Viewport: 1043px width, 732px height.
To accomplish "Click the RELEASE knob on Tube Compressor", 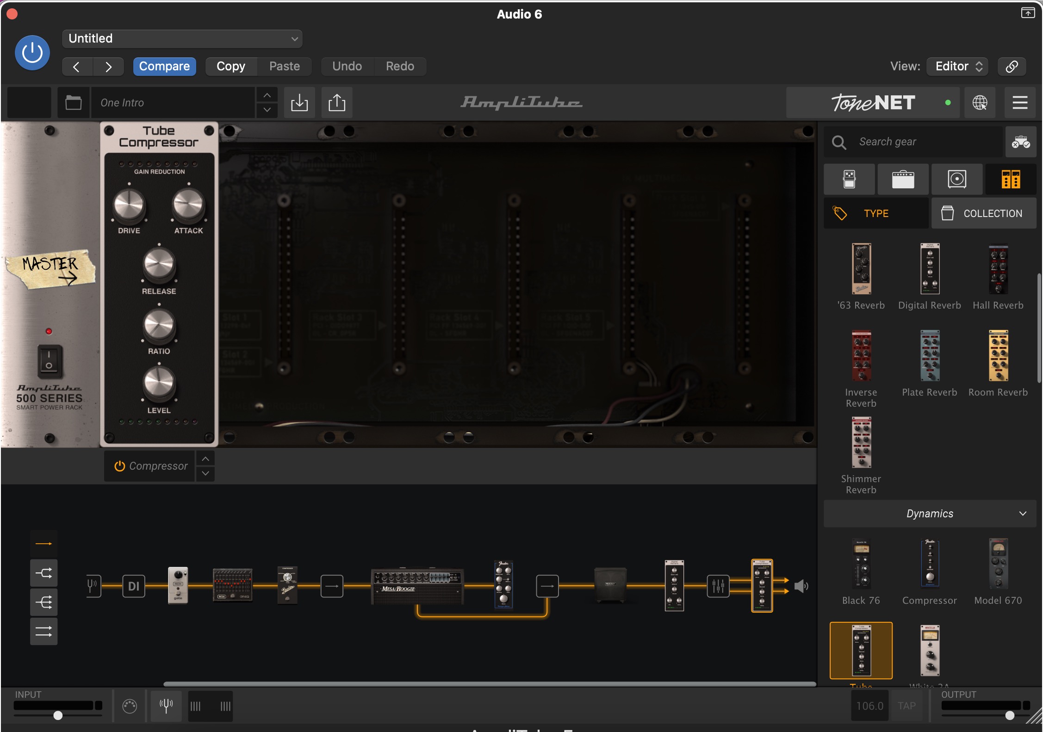I will (x=159, y=265).
